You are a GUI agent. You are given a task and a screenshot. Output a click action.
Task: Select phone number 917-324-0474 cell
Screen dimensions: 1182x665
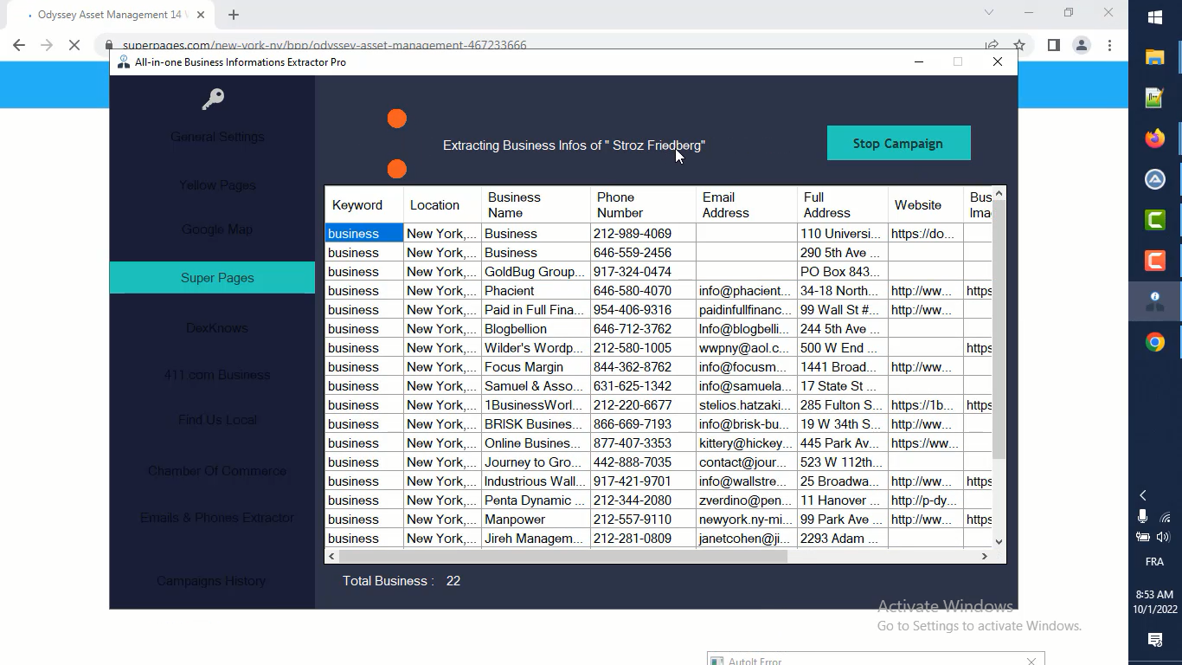point(643,272)
